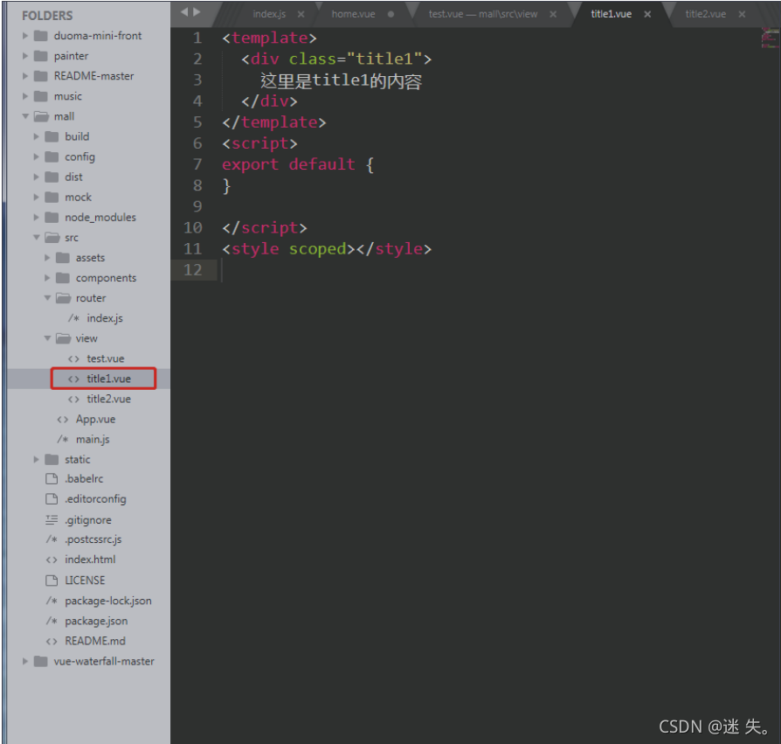781x744 pixels.
Task: Switch to test.vue — mall\src\view tab
Action: click(483, 14)
